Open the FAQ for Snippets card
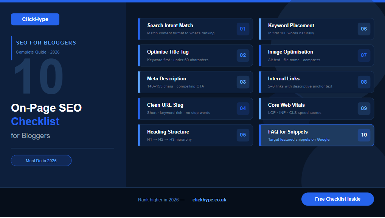This screenshot has width=385, height=218. pyautogui.click(x=310, y=135)
